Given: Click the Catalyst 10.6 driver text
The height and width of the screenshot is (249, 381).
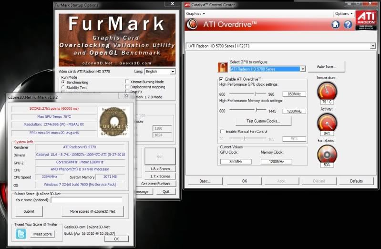Looking at the screenshot, I should (x=81, y=155).
